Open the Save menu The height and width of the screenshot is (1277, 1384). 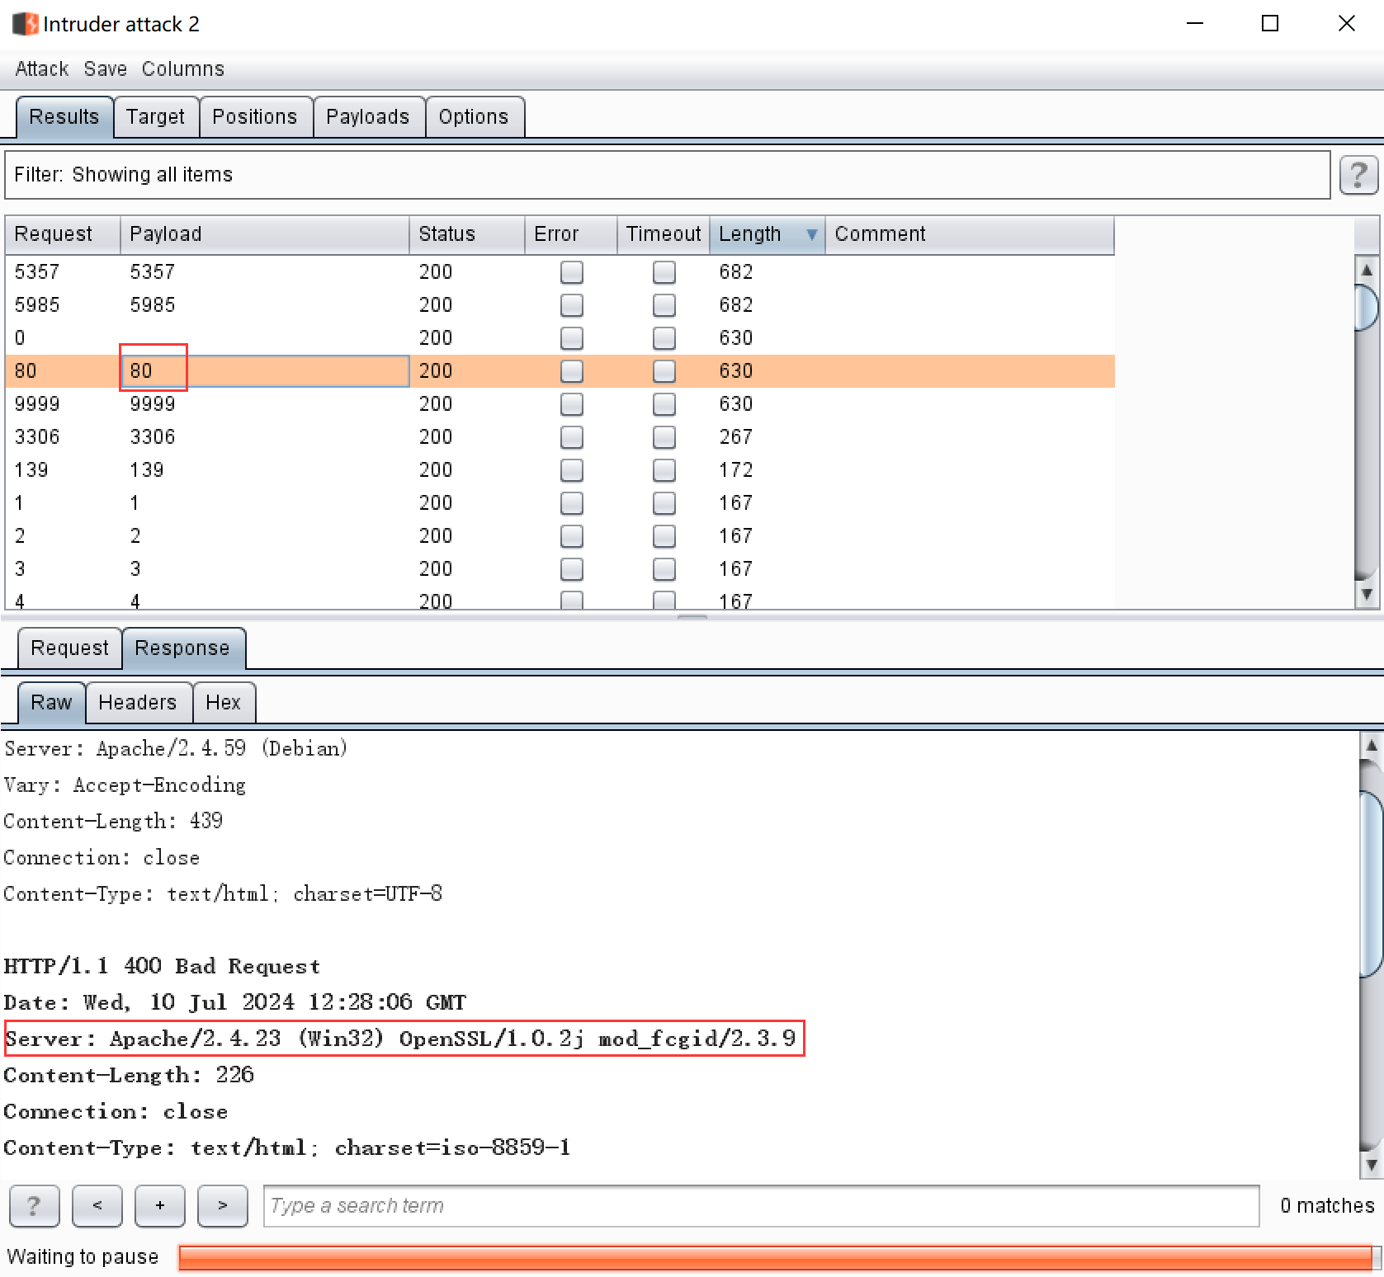[106, 69]
